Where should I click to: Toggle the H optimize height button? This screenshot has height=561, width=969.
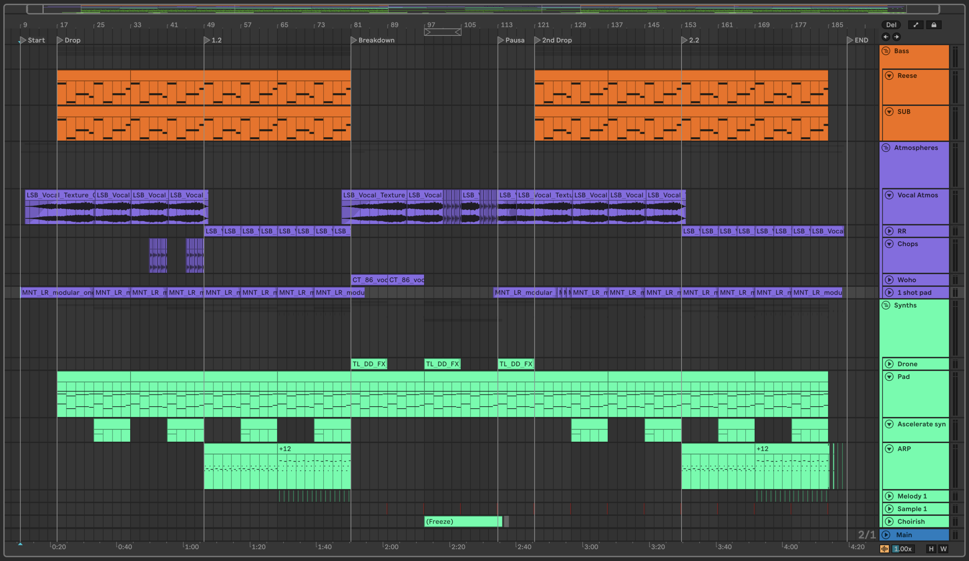tap(931, 549)
